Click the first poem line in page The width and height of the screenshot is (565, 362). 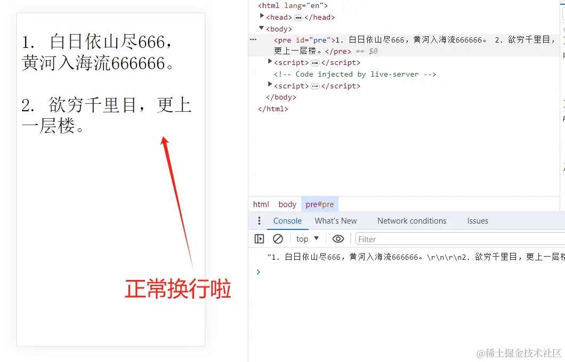tap(99, 53)
